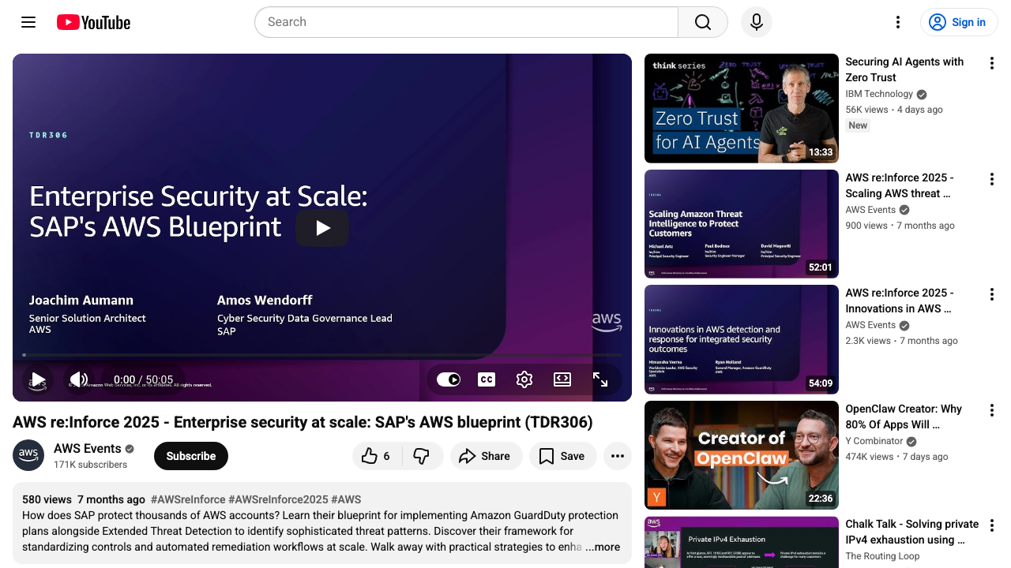Toggle the autoplay switch
This screenshot has width=1011, height=568.
point(449,379)
